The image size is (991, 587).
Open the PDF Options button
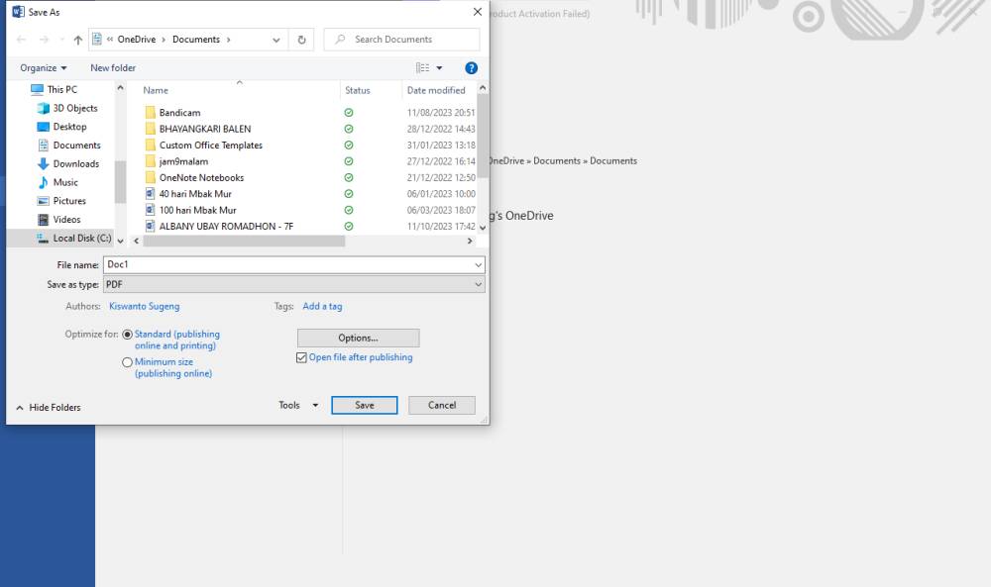point(358,338)
